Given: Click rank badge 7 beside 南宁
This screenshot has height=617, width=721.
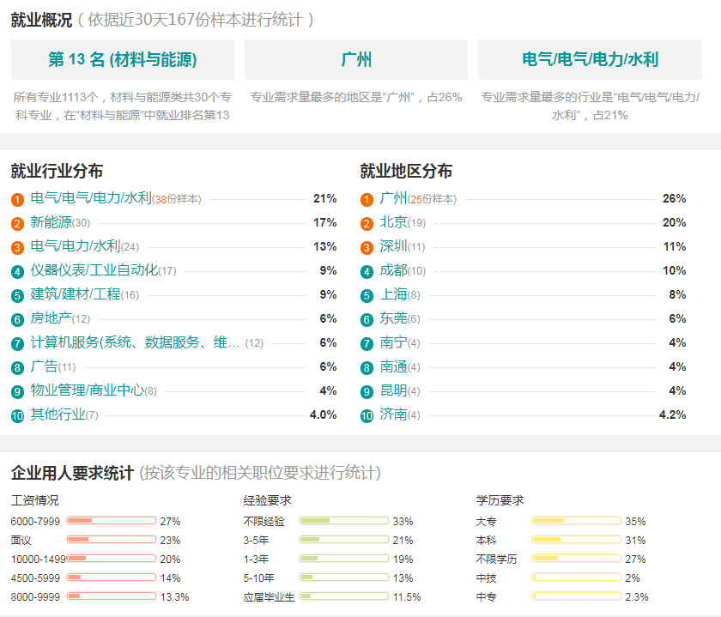Looking at the screenshot, I should coord(367,343).
